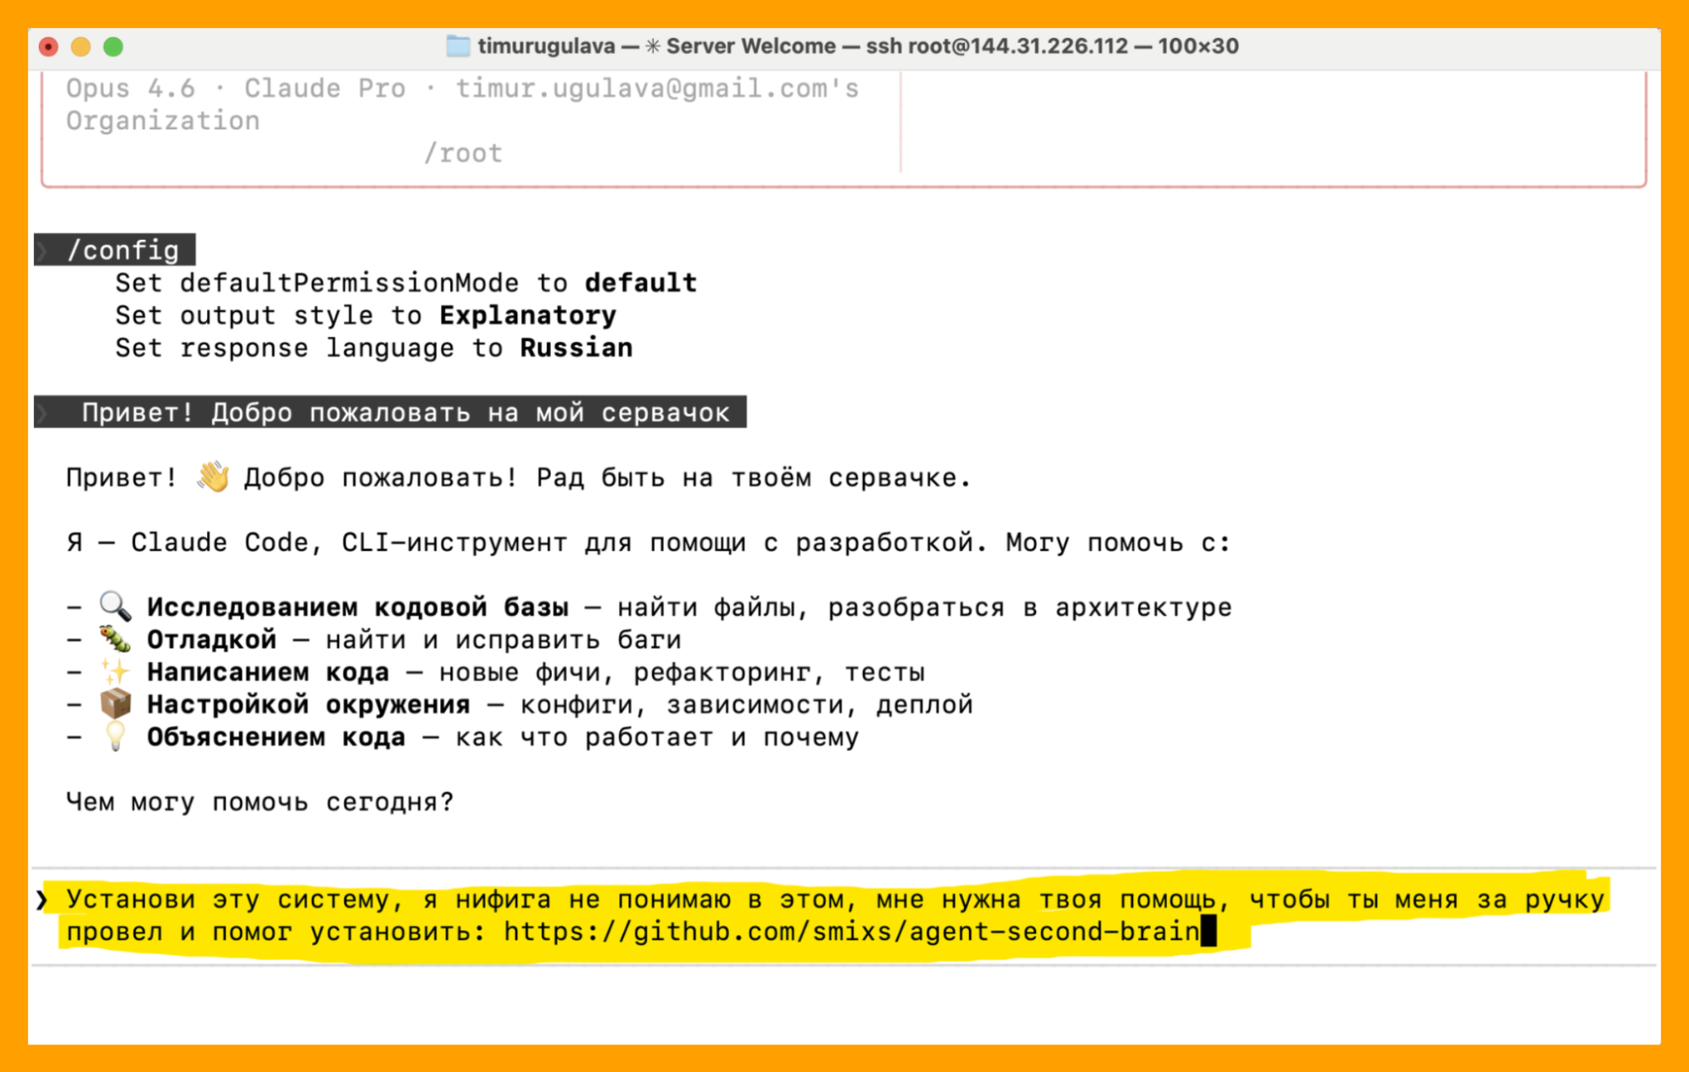Click the waving hand emoji in greeting

coord(213,477)
